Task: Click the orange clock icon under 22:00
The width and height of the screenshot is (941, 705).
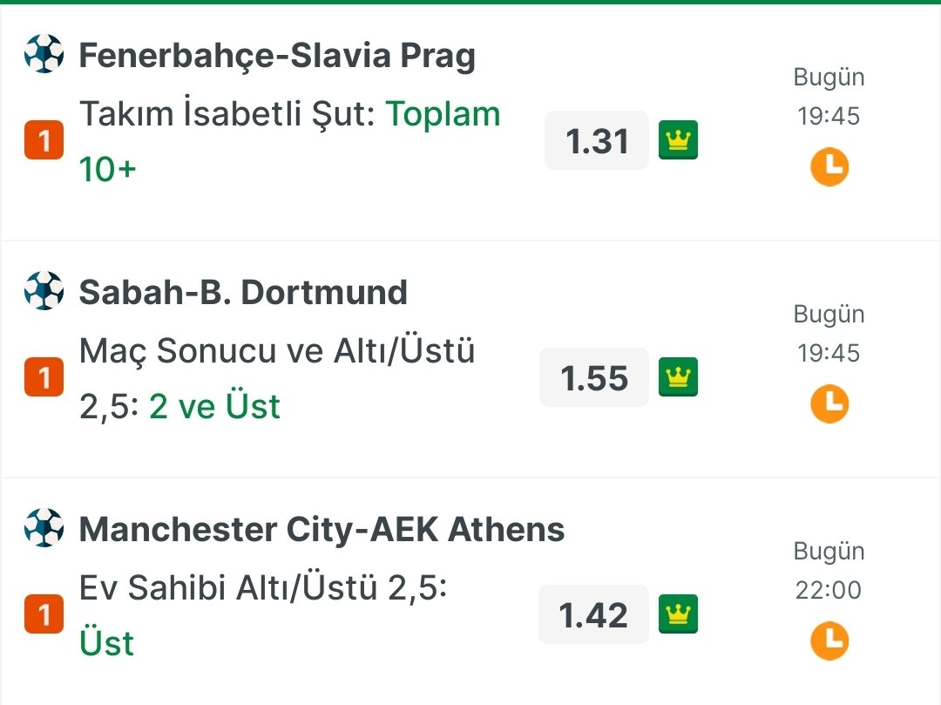Action: point(829,641)
